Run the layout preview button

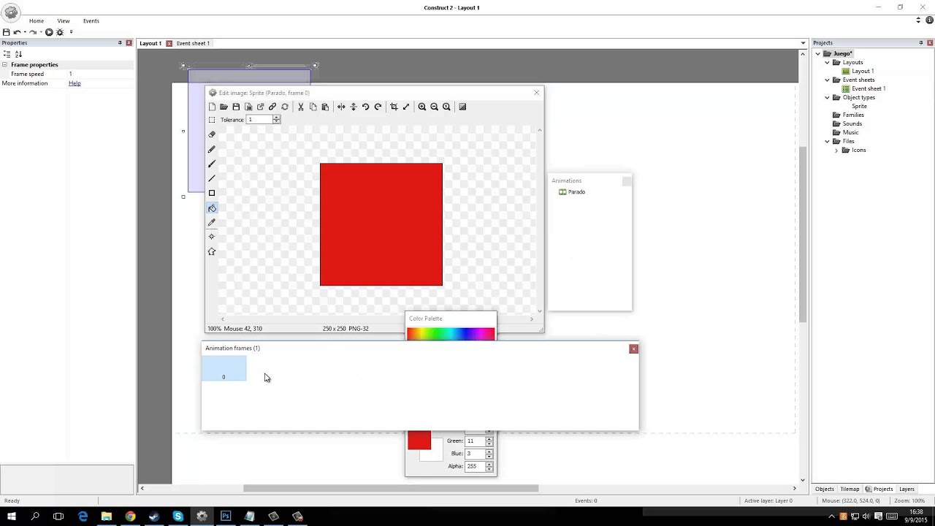click(x=49, y=32)
